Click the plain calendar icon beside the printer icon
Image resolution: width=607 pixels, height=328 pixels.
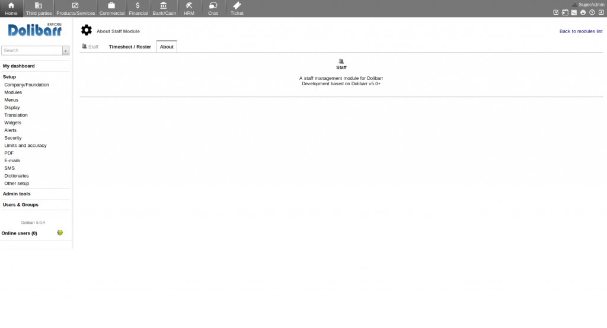(x=574, y=12)
